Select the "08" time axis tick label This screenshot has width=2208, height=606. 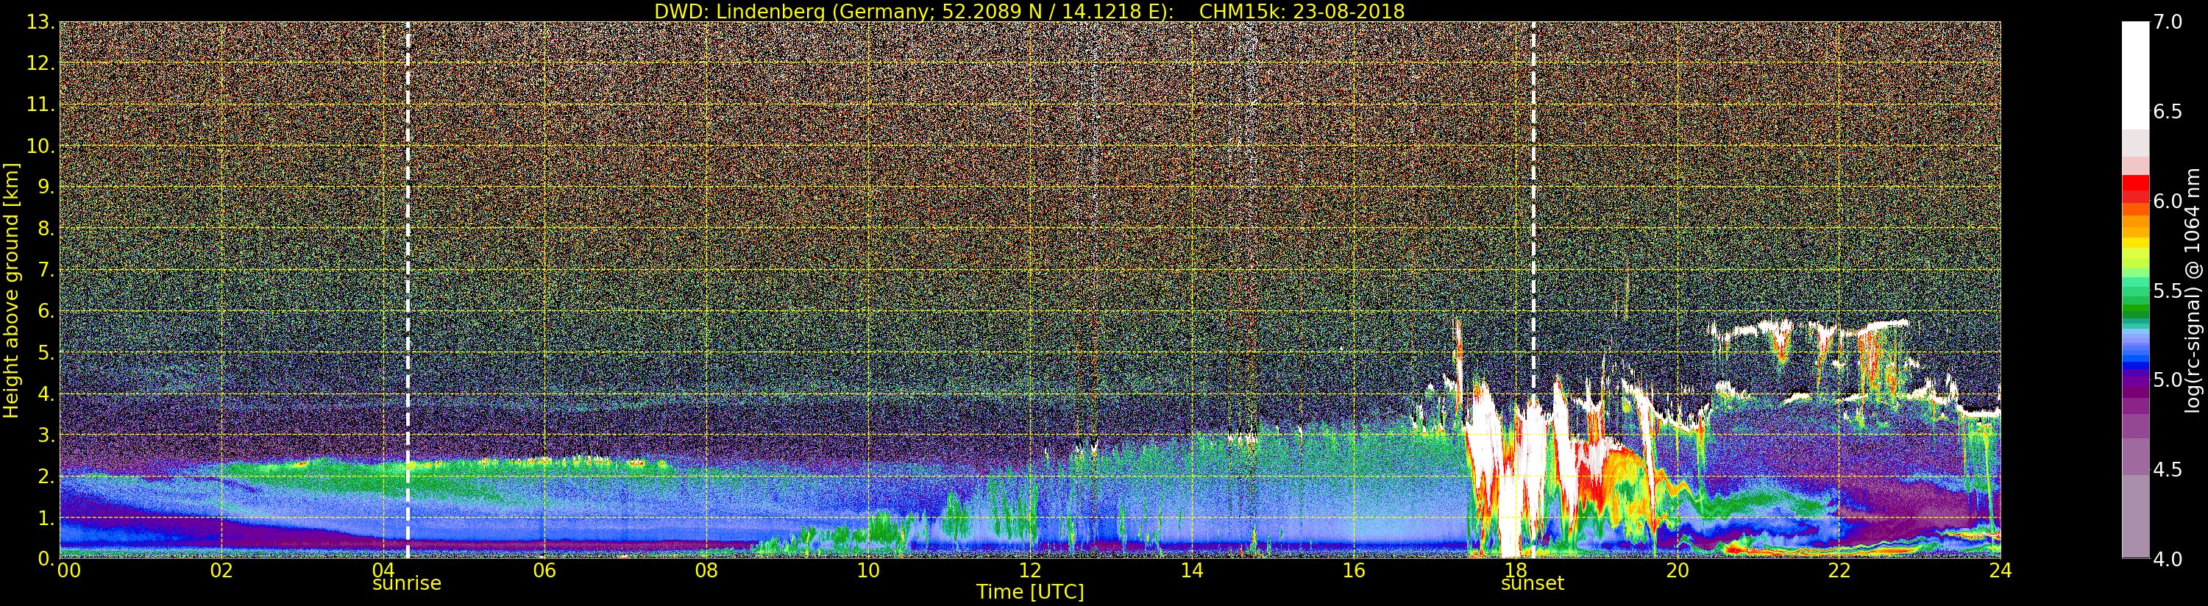[706, 570]
